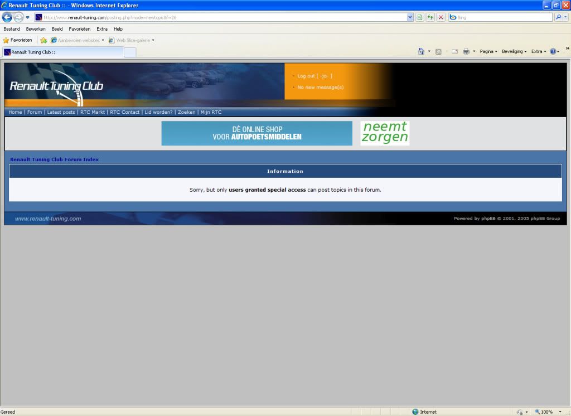Open the Beveiliging command bar menu
Image resolution: width=571 pixels, height=416 pixels.
[514, 51]
